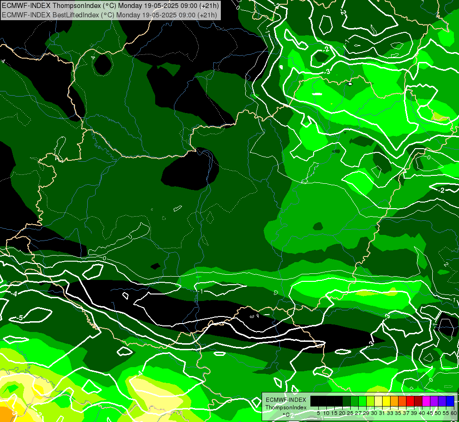Click the legend tick value '60'
Image resolution: width=459 pixels, height=422 pixels.
454,413
